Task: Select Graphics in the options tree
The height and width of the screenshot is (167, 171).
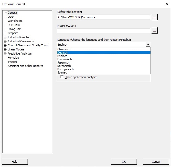Action: coord(13,33)
